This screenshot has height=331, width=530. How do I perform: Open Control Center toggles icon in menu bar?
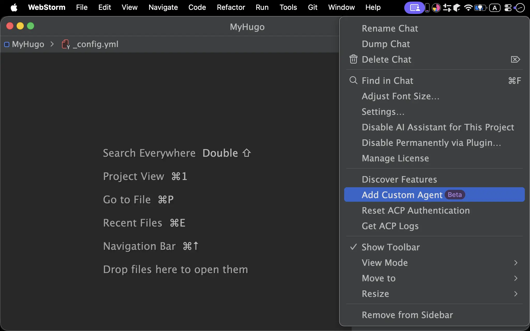[508, 8]
